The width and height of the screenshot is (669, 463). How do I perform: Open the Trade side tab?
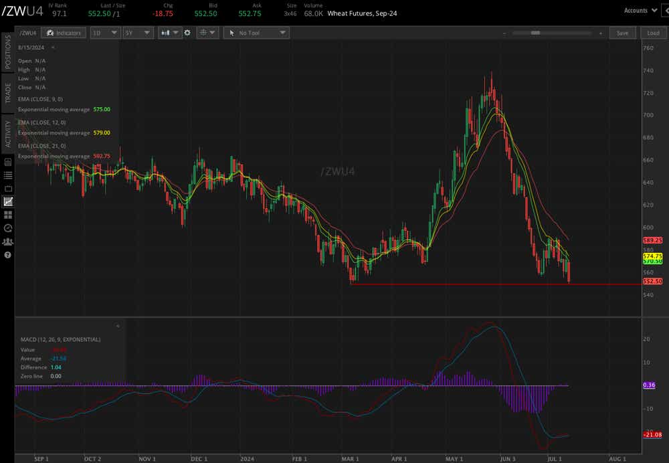point(8,92)
